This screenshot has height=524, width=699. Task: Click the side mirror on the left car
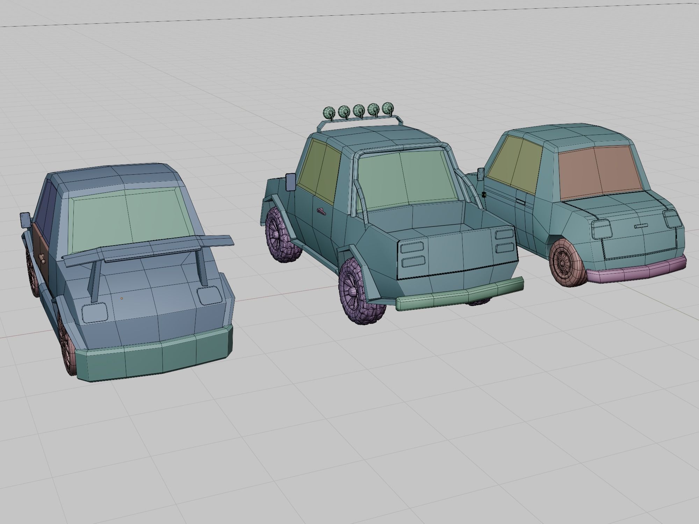pyautogui.click(x=26, y=220)
